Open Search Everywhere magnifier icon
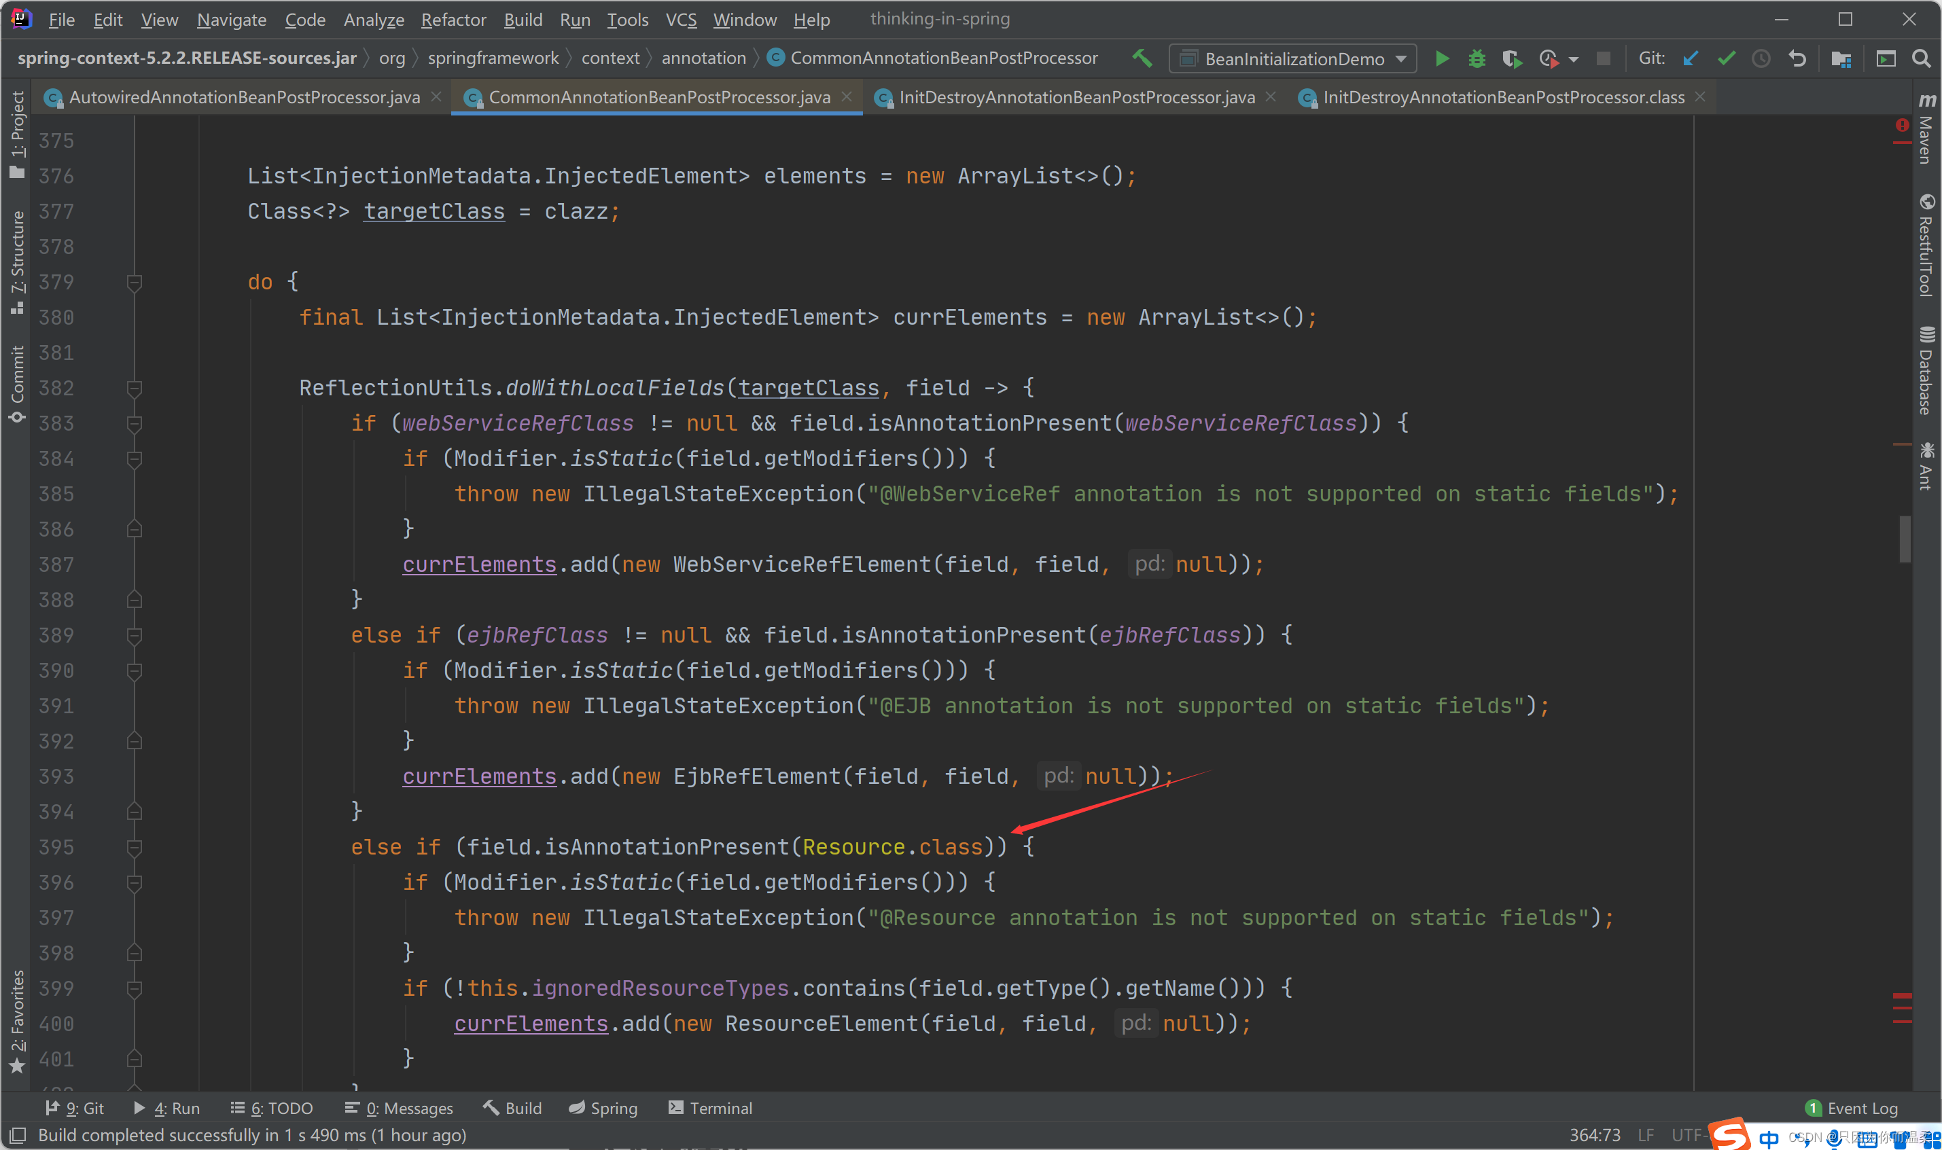 [1921, 59]
